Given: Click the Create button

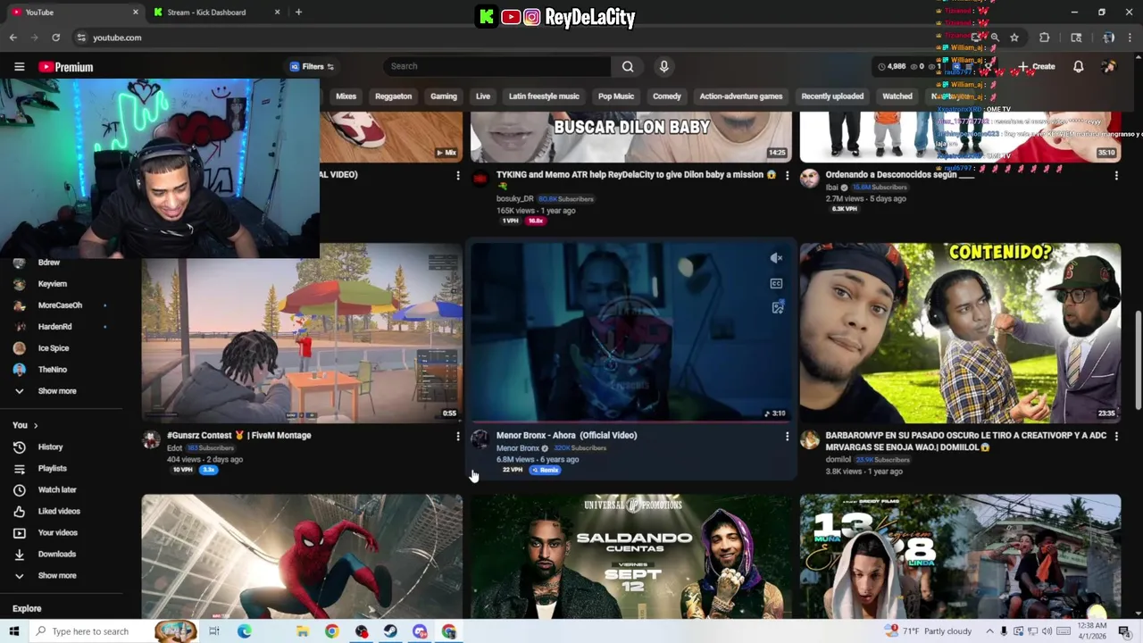Looking at the screenshot, I should (1036, 67).
